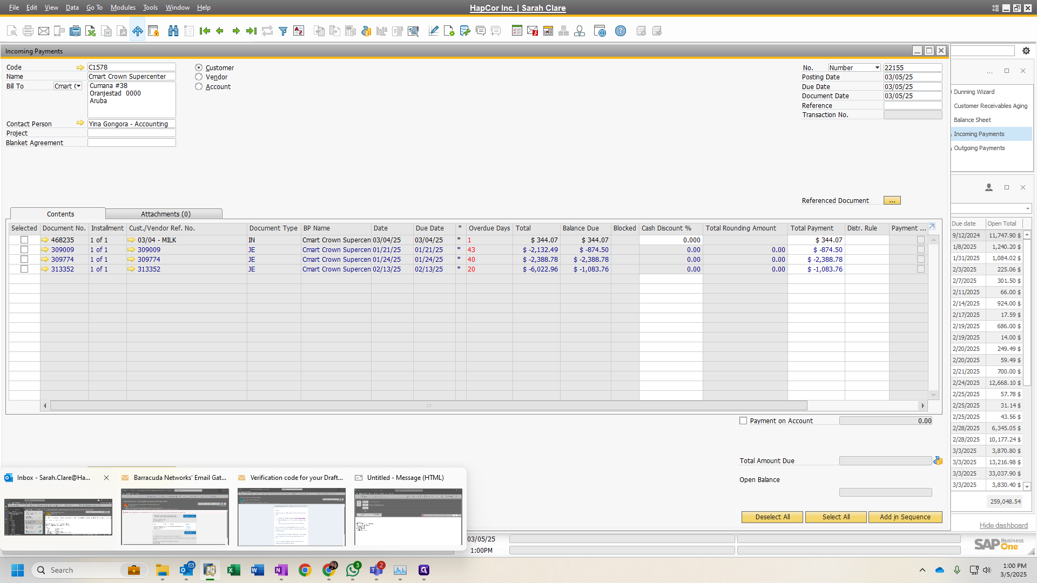Click the Find binoculars toolbar icon
The width and height of the screenshot is (1037, 583).
click(173, 31)
